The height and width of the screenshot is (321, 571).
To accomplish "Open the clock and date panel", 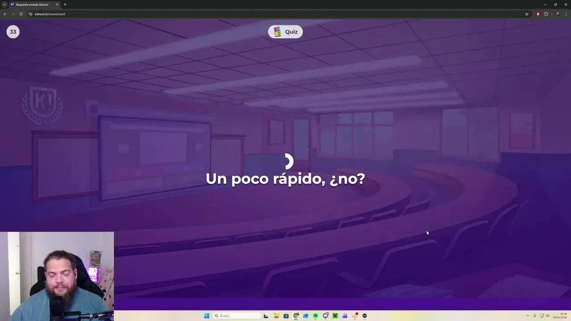I will coord(560,316).
